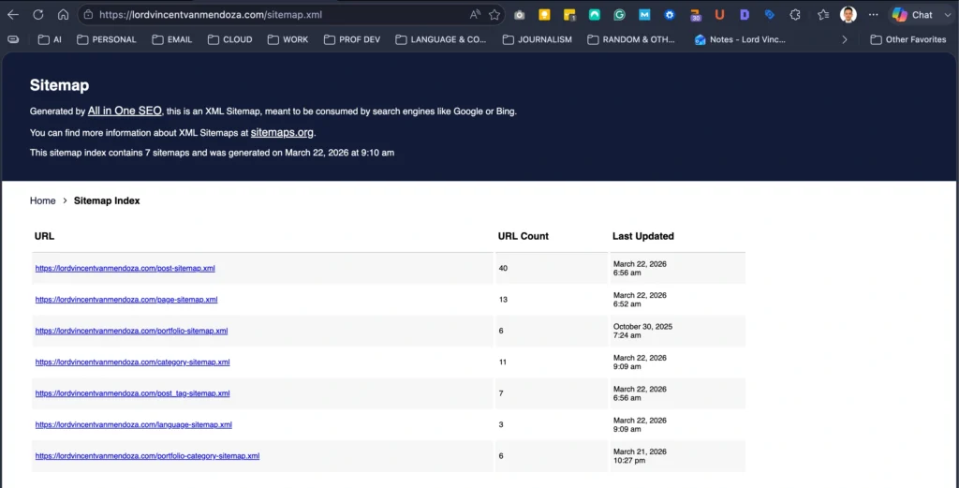959x488 pixels.
Task: Open the user profile avatar
Action: [x=848, y=15]
